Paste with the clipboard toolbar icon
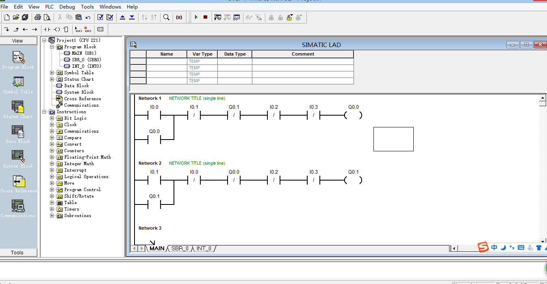The height and width of the screenshot is (284, 547). click(78, 17)
